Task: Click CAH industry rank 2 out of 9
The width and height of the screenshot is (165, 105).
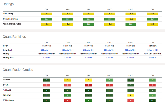Action: (x=47, y=58)
